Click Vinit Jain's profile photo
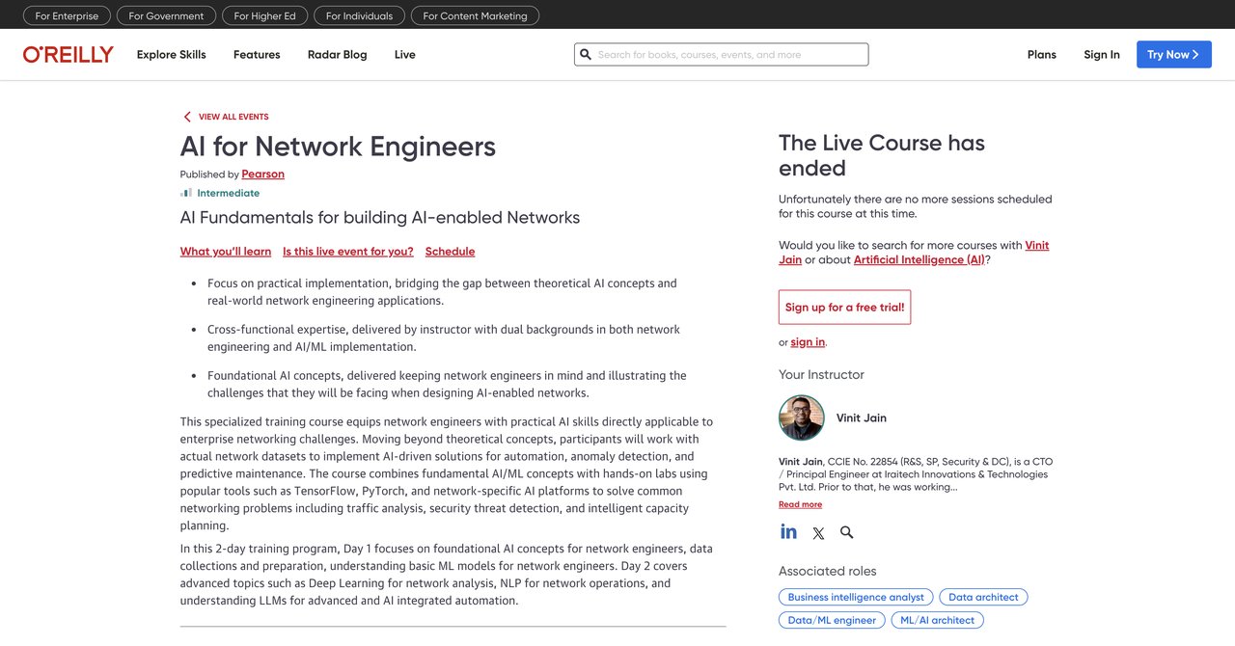The image size is (1235, 646). pyautogui.click(x=802, y=417)
